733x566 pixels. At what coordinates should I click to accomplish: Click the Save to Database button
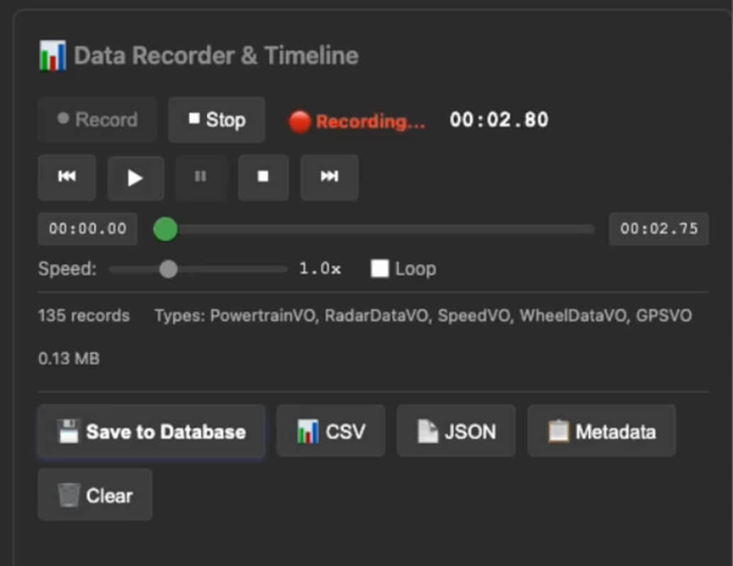(x=152, y=431)
